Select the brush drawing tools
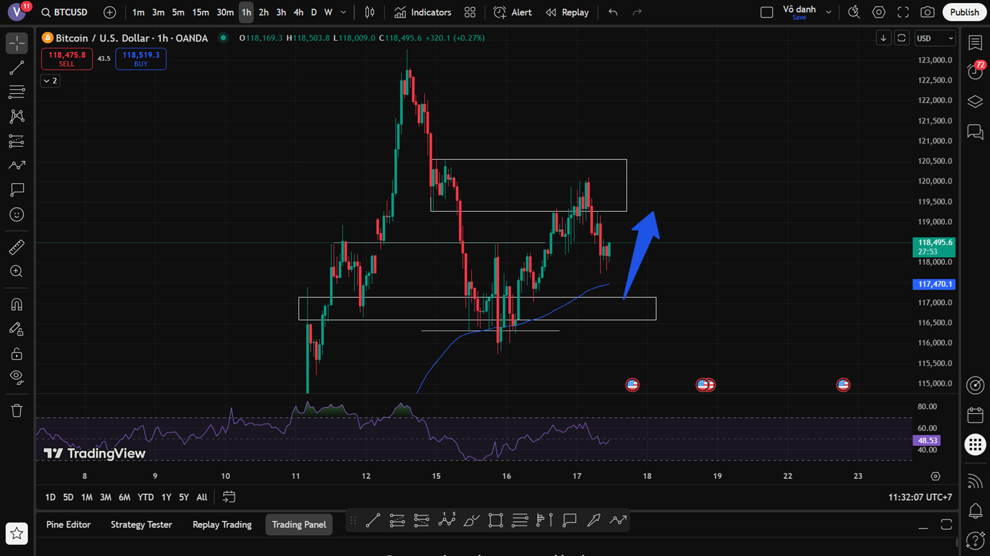This screenshot has height=556, width=990. pyautogui.click(x=17, y=165)
